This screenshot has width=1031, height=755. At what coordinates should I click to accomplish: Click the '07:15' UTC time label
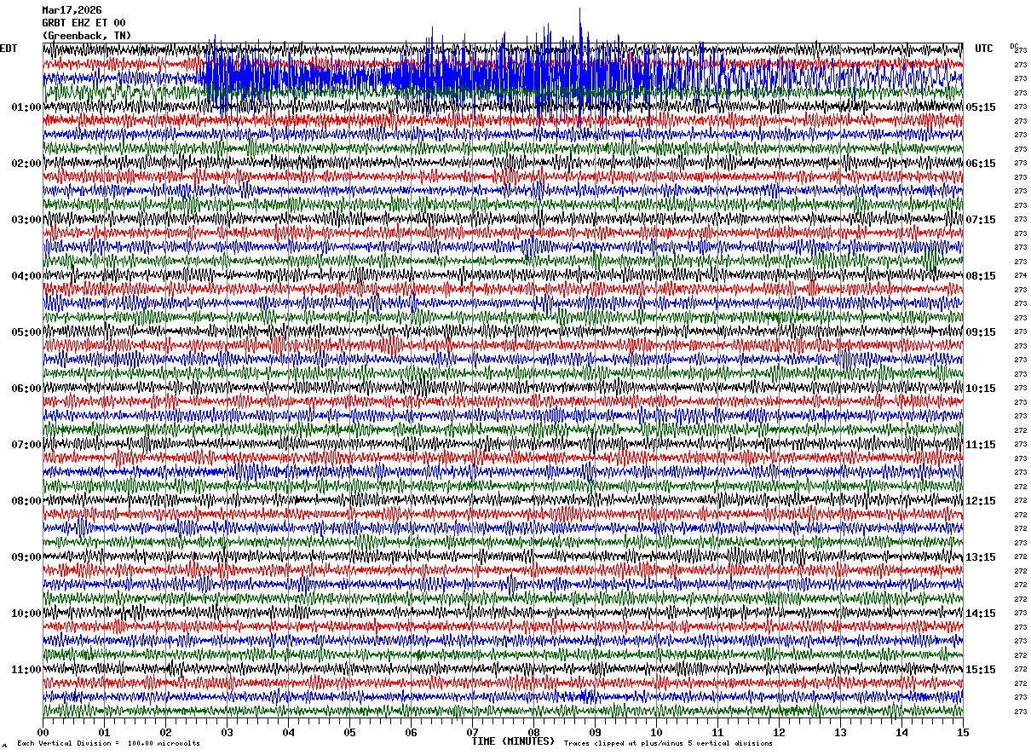[981, 220]
